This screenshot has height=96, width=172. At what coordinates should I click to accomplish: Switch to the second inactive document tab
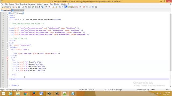(18, 10)
